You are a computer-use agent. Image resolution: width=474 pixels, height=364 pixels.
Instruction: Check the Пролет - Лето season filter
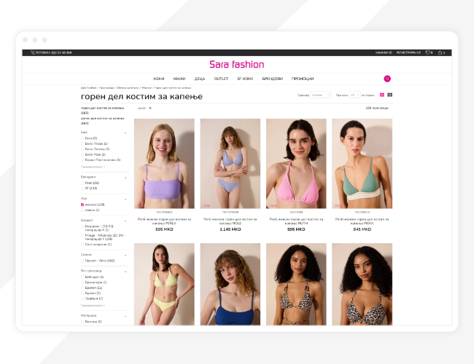click(82, 261)
